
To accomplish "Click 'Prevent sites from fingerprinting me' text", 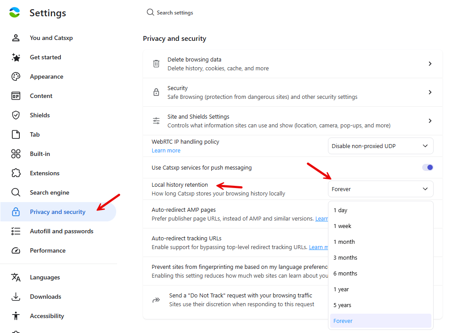I will [239, 267].
